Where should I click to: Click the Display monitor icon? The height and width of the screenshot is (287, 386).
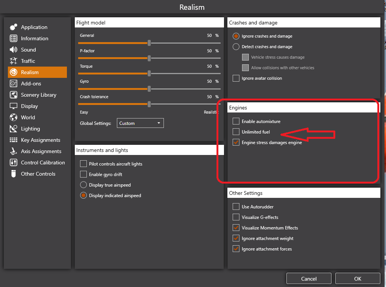pyautogui.click(x=14, y=106)
